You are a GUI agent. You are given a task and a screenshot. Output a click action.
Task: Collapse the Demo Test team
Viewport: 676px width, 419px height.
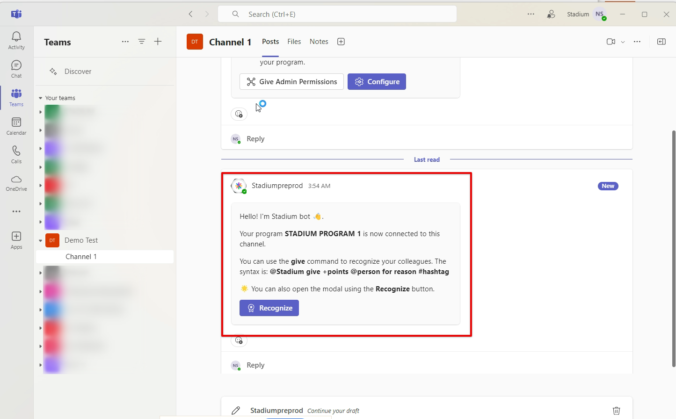(x=41, y=240)
